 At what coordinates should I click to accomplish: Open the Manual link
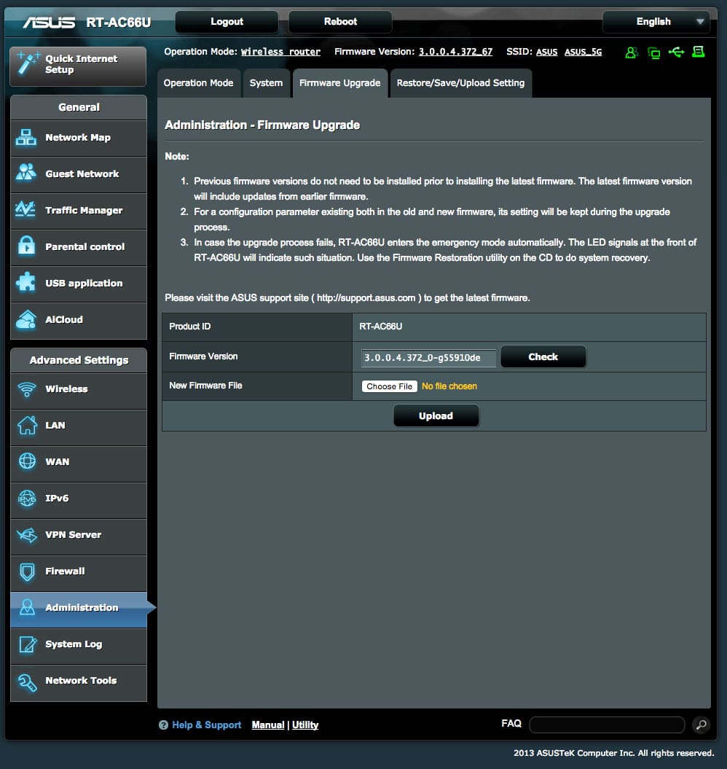(x=267, y=725)
